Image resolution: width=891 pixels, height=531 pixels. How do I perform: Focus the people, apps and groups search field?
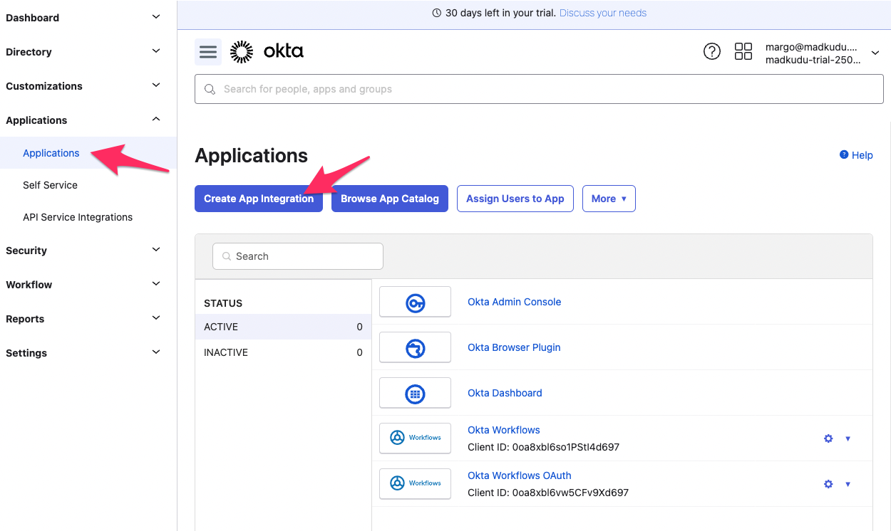539,89
